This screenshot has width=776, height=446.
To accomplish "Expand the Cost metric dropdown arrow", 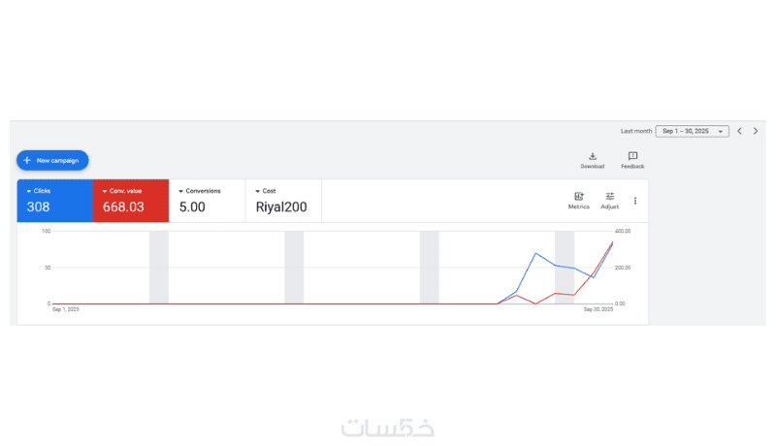I will (x=258, y=191).
